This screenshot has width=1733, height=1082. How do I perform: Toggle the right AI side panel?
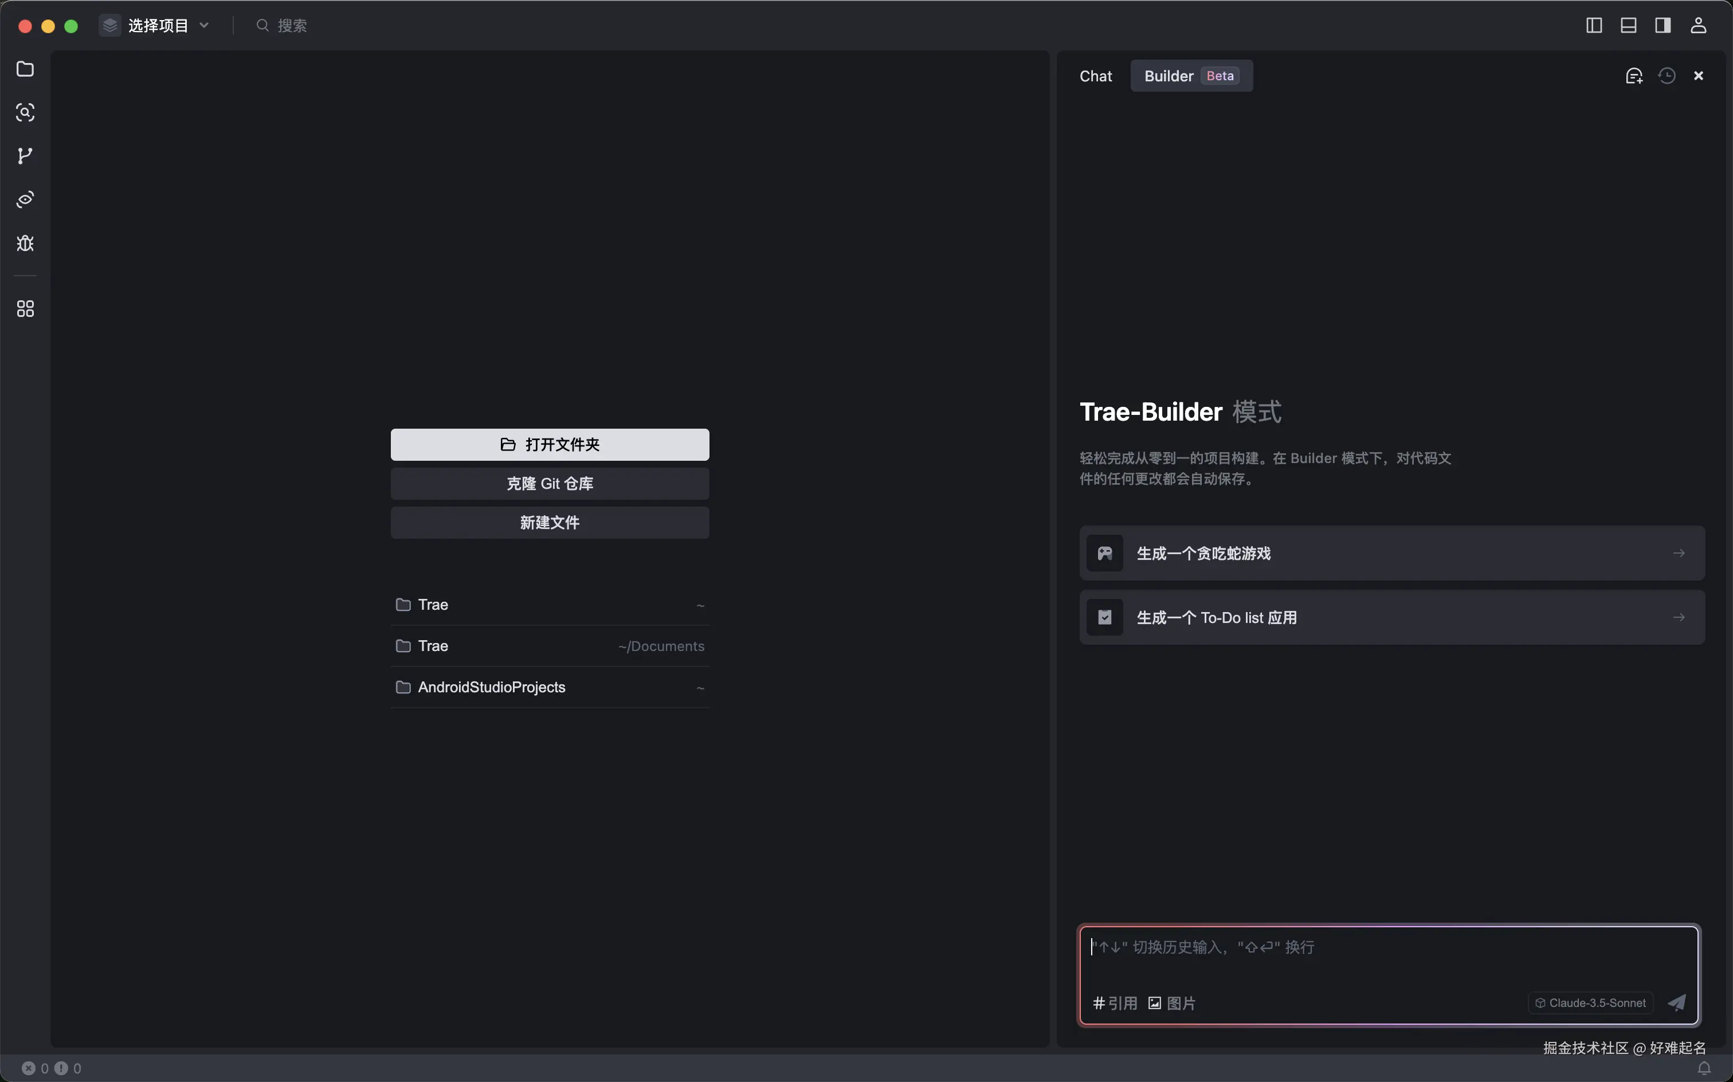pyautogui.click(x=1662, y=26)
